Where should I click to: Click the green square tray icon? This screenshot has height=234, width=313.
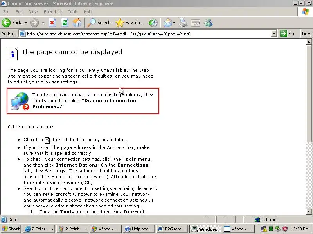click(x=271, y=229)
